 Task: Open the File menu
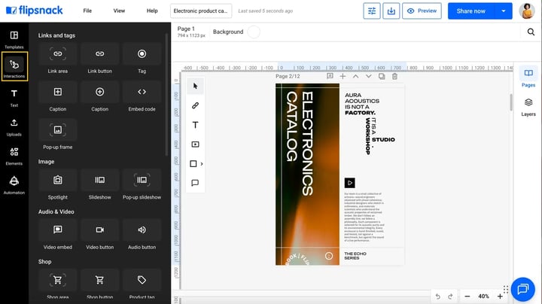click(x=87, y=11)
